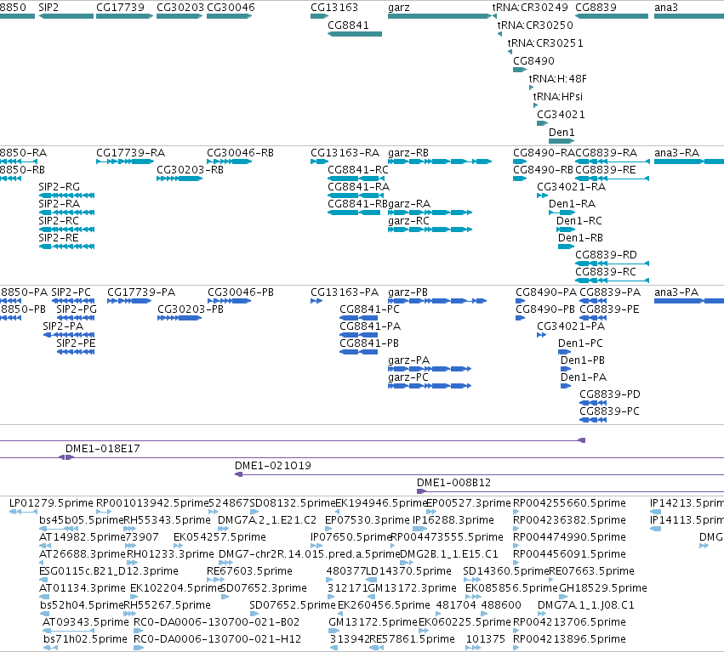
Task: Open the RP004213896.5prime EST label
Action: point(569,639)
